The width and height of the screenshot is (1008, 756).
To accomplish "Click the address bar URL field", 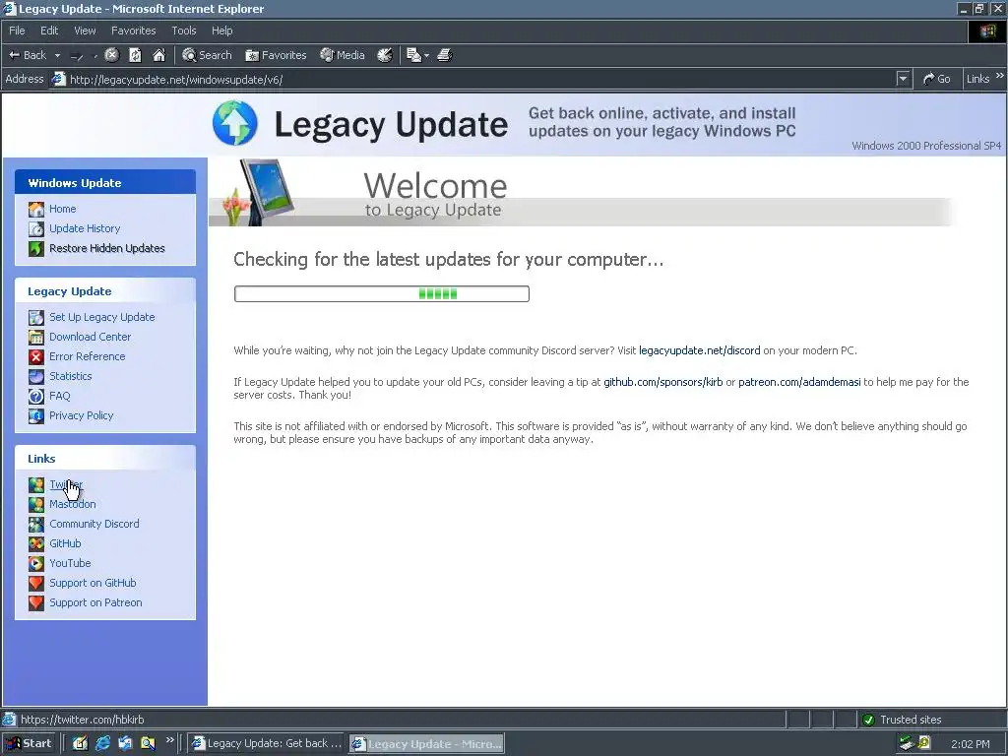I will pos(479,79).
